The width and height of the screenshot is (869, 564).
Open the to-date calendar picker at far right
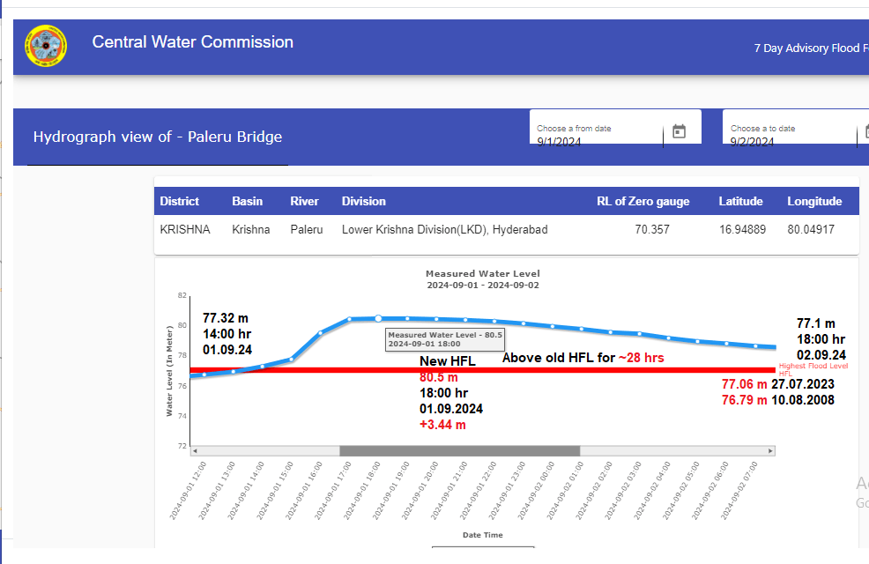(865, 131)
